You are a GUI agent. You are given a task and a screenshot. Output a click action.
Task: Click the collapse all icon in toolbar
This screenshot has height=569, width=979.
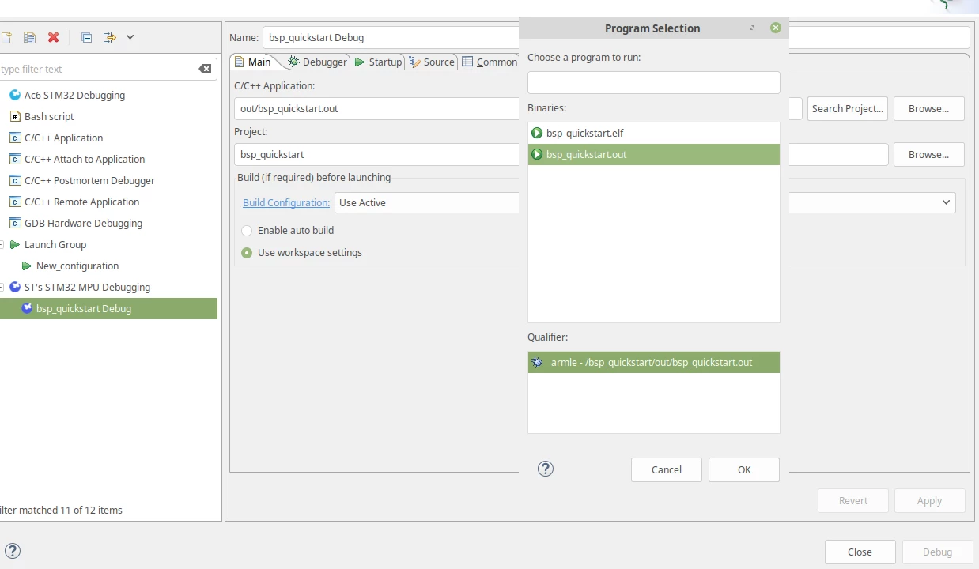click(87, 37)
